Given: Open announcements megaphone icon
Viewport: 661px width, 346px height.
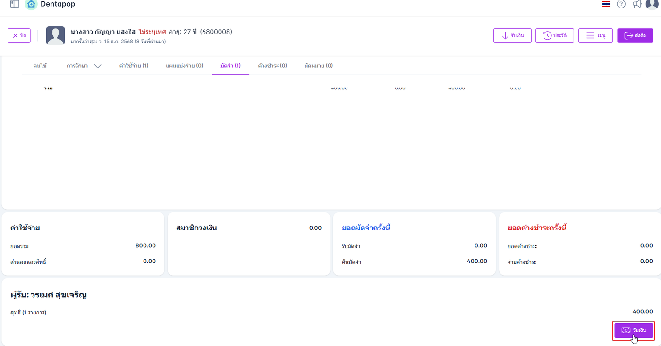Looking at the screenshot, I should (637, 4).
